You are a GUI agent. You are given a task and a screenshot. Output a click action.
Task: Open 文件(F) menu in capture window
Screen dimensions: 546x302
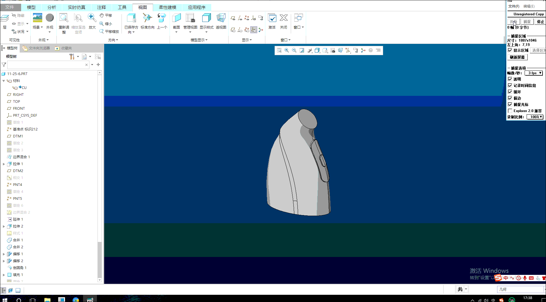point(514,6)
